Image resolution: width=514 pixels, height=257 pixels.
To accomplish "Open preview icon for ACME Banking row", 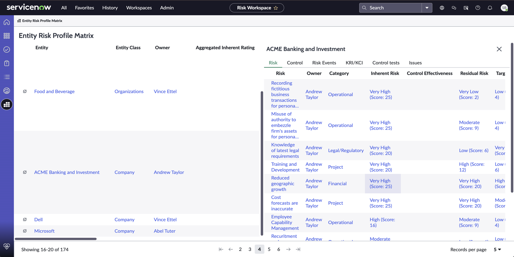I will tap(25, 173).
